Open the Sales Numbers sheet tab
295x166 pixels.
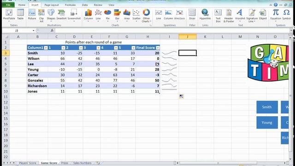point(82,163)
